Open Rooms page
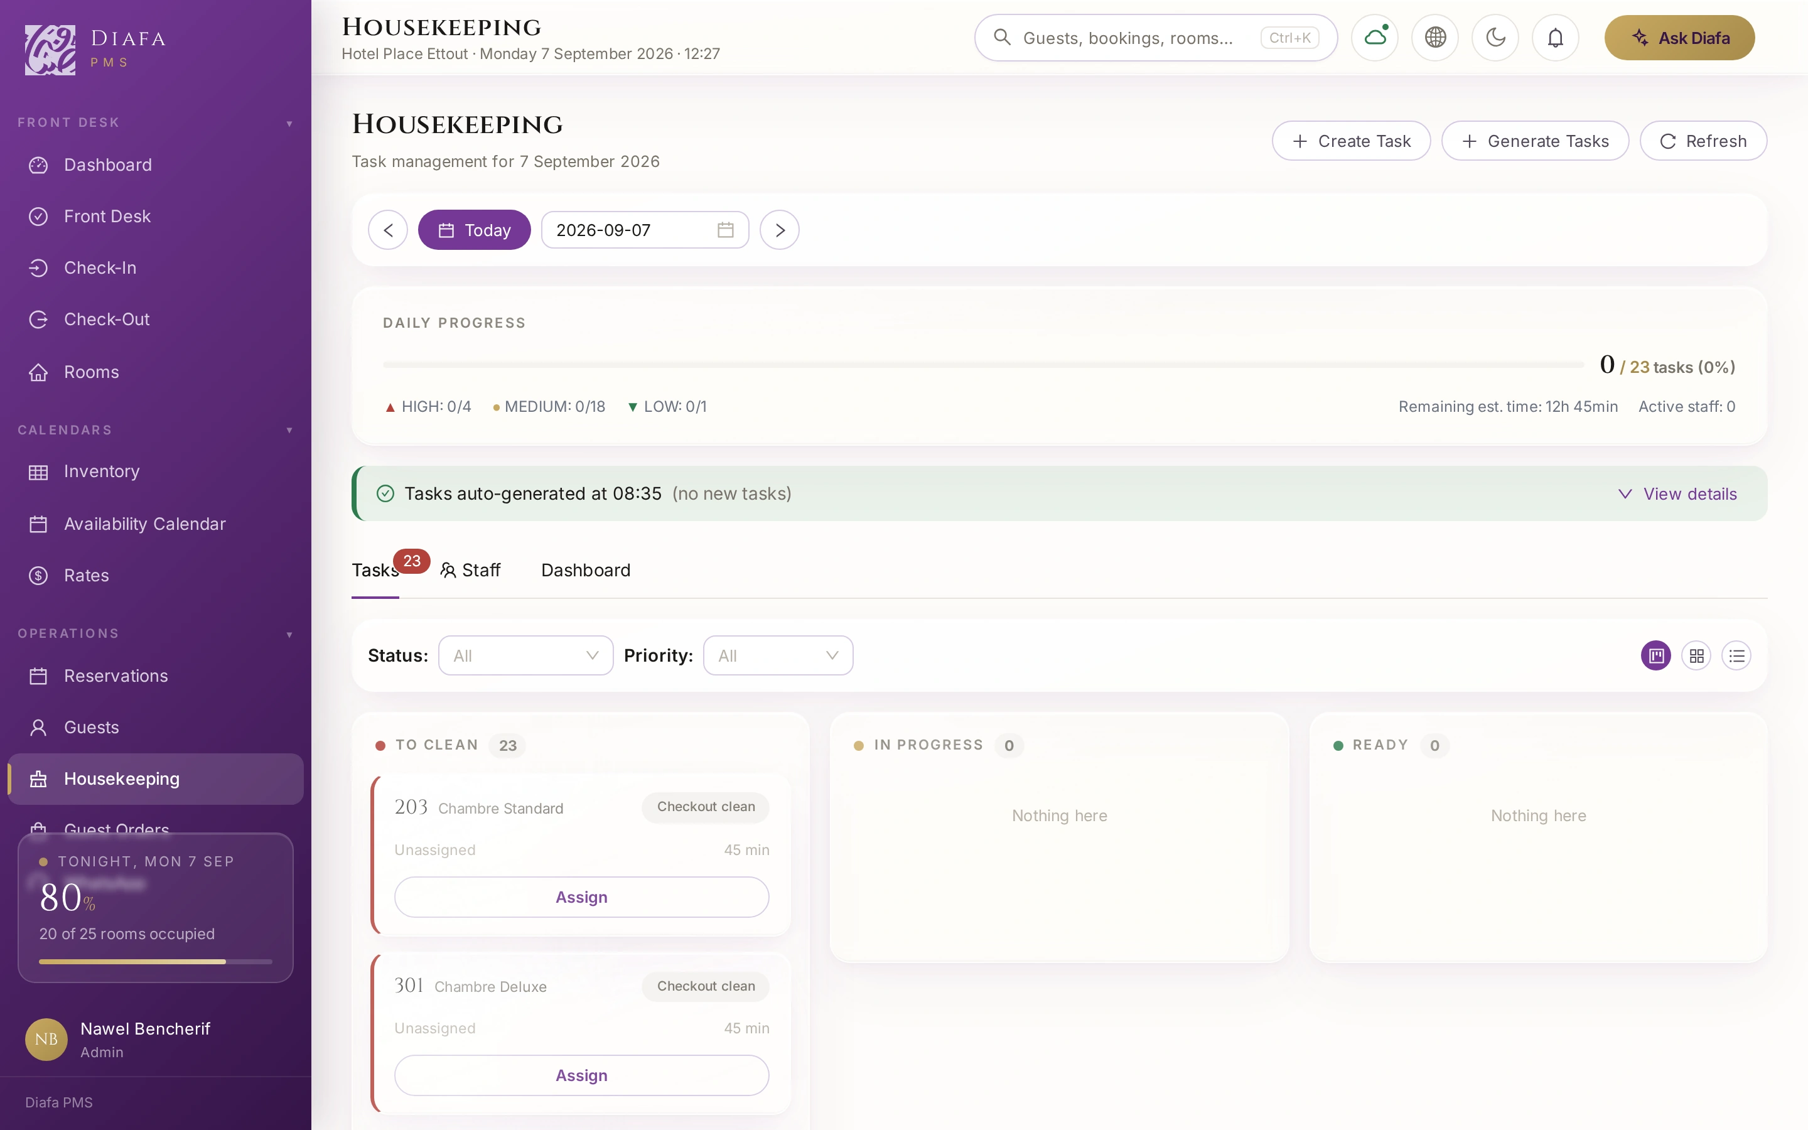Screen dimensions: 1808x1130 click(156, 372)
